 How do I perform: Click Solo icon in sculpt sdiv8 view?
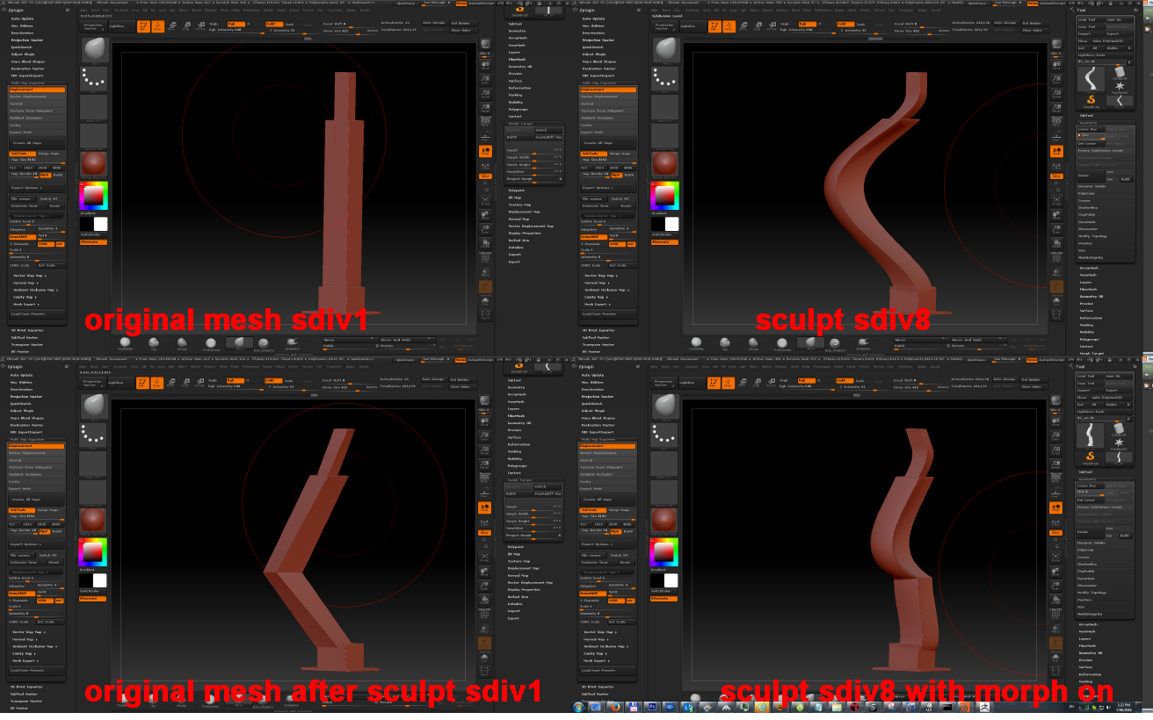click(1056, 300)
